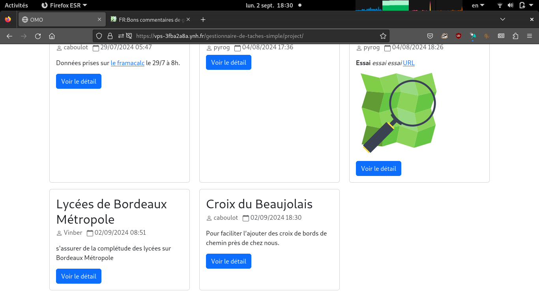Click the green map magnifier image
The image size is (539, 303).
399,112
